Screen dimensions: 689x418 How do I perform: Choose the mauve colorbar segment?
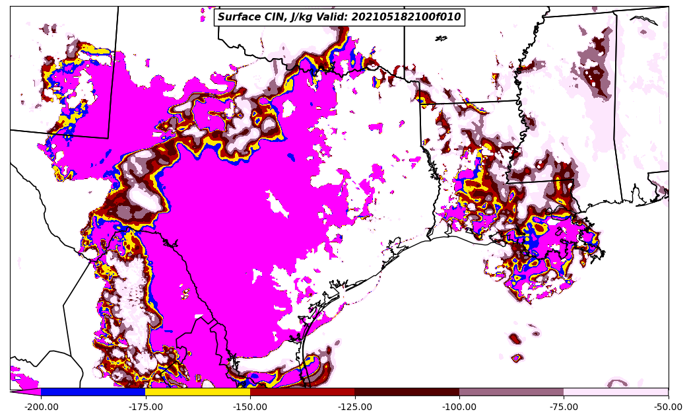coord(511,392)
